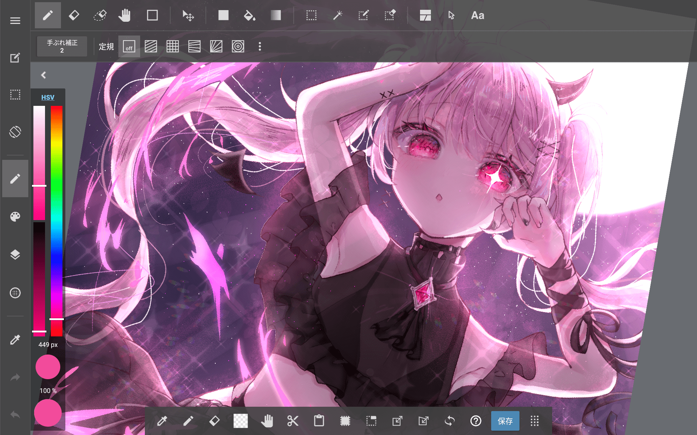Viewport: 697px width, 435px height.
Task: Open the hamburger main menu
Action: pos(15,21)
